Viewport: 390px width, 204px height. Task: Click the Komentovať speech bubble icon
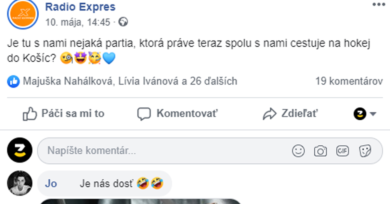[x=144, y=114]
